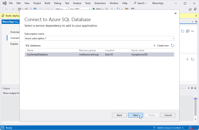Screen dimensions: 199x130
Task: Open the Live Share icon in the top right
Action: tap(190, 9)
